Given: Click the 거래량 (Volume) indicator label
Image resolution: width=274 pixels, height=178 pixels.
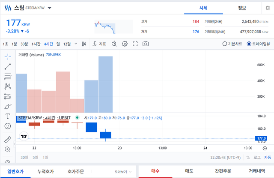Looking at the screenshot, I should pyautogui.click(x=31, y=55).
